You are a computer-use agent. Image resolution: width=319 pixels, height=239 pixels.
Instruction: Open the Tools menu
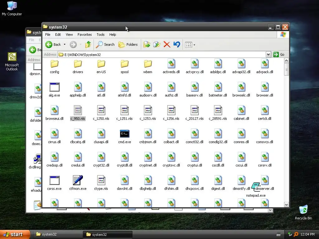101,35
